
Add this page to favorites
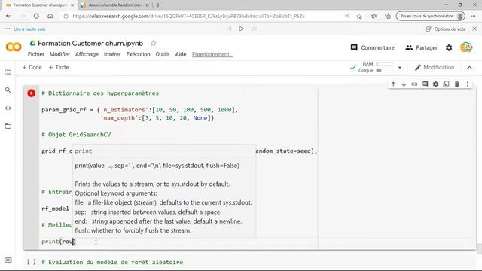point(359,16)
